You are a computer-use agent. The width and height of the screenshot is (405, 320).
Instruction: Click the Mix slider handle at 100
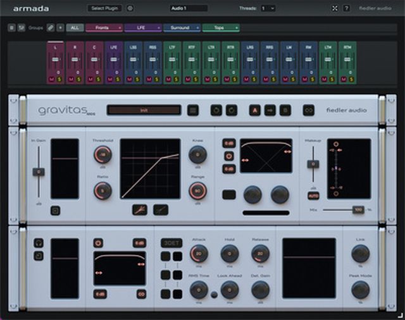tap(358, 210)
